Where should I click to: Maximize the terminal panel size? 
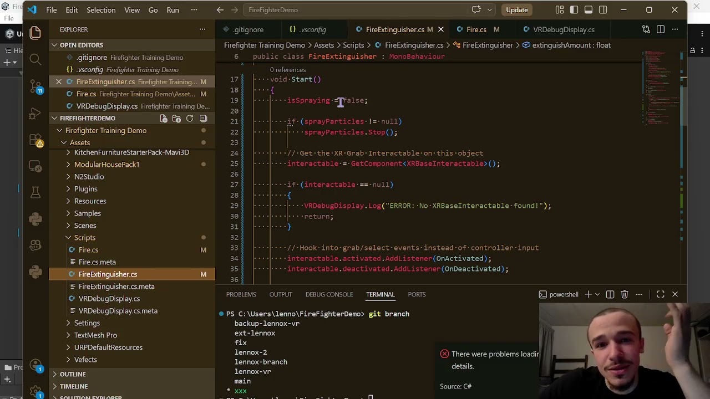[661, 294]
